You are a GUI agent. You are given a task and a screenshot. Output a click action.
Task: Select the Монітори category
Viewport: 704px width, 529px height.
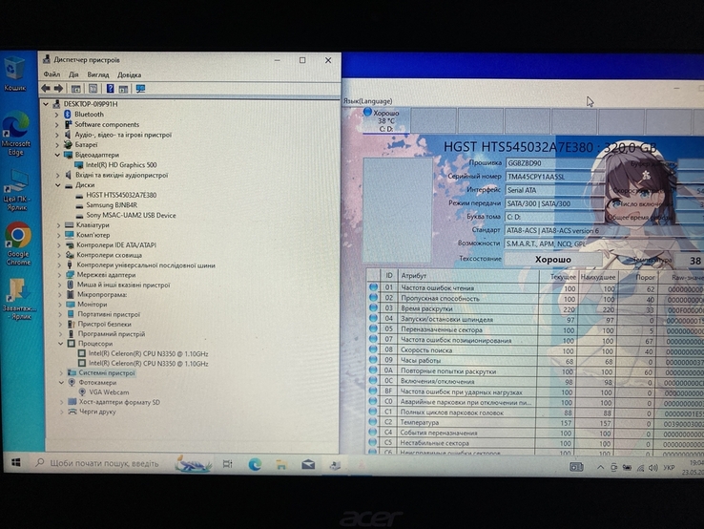(x=93, y=305)
